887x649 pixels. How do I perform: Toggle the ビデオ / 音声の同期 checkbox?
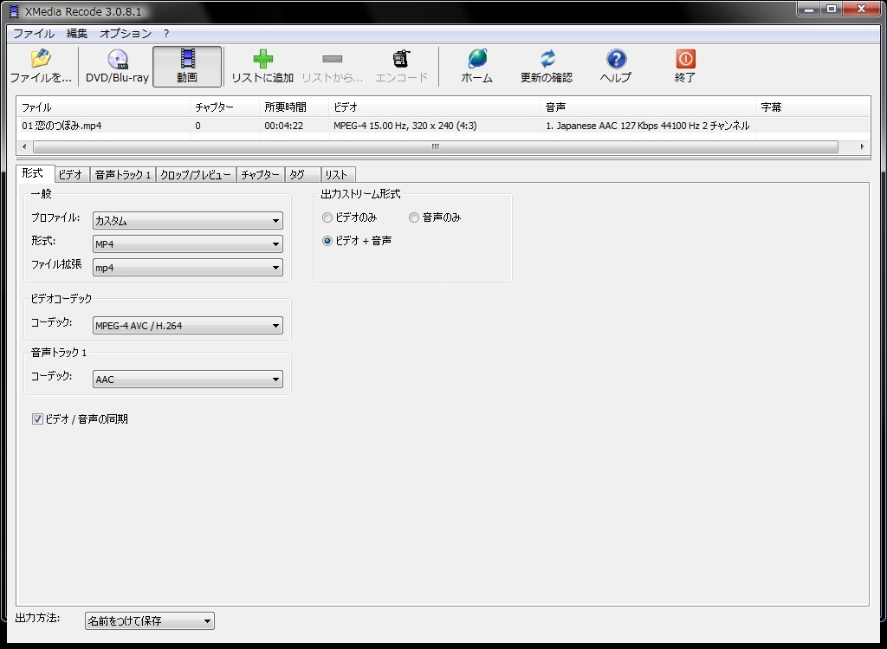coord(37,419)
